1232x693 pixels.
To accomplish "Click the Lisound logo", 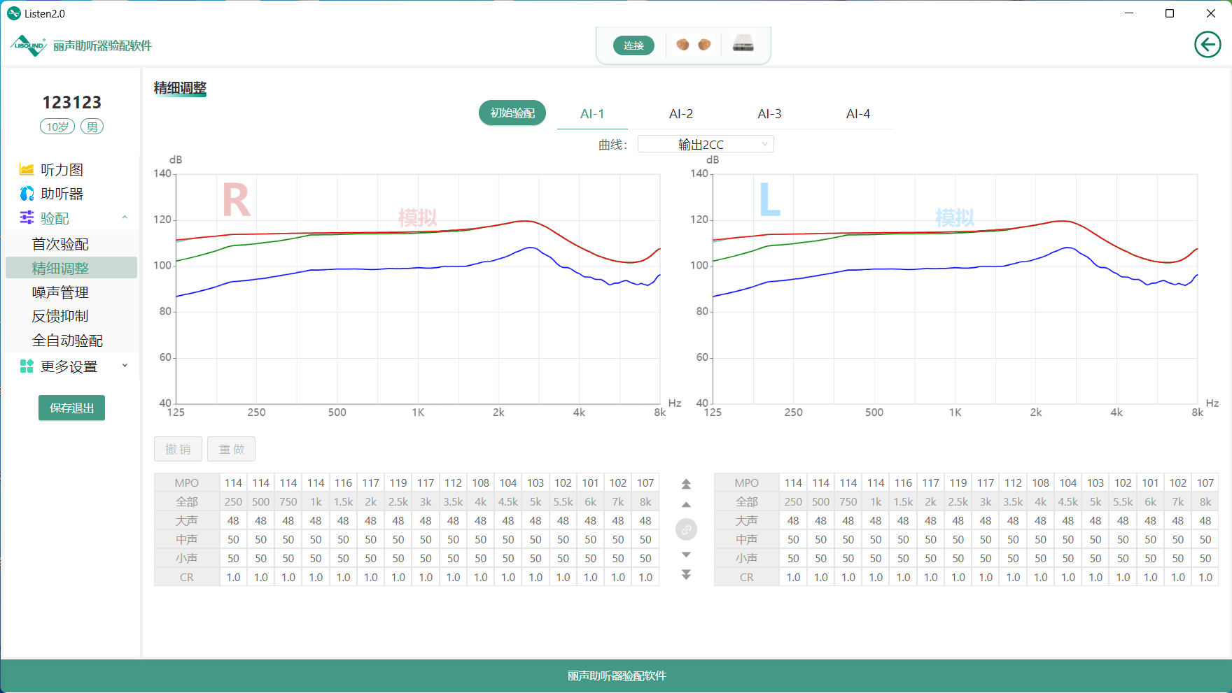I will coord(29,45).
